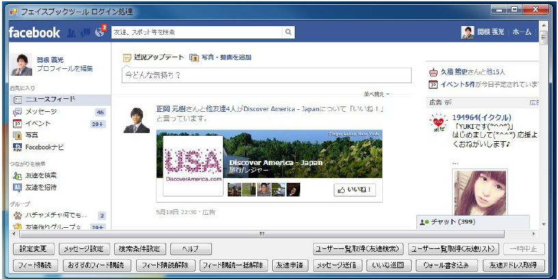This screenshot has width=558, height=279.
Task: Click the calendar icon beside イベント5件
Action: 433,85
